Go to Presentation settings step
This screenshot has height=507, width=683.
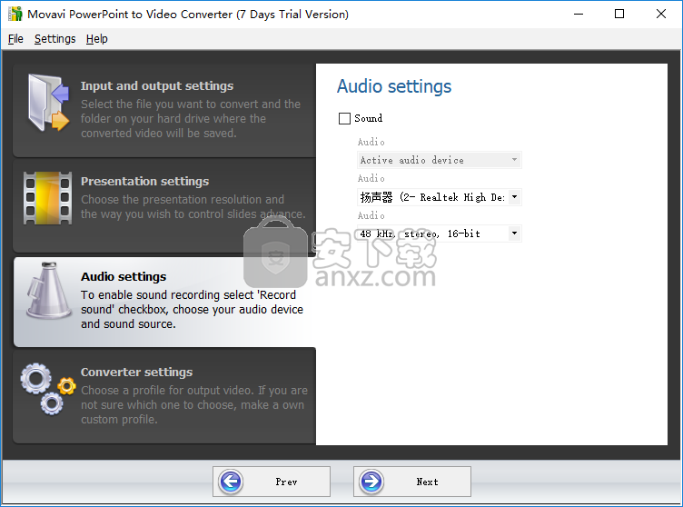pyautogui.click(x=164, y=205)
